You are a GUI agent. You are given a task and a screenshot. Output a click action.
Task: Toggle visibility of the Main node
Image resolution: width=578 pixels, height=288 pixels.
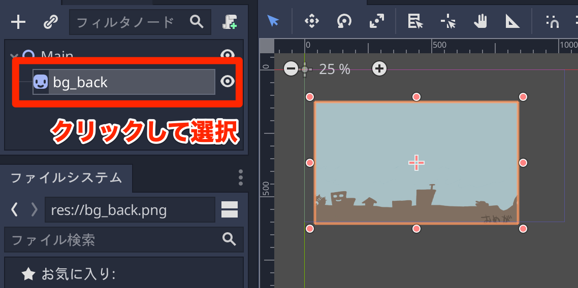tap(228, 55)
